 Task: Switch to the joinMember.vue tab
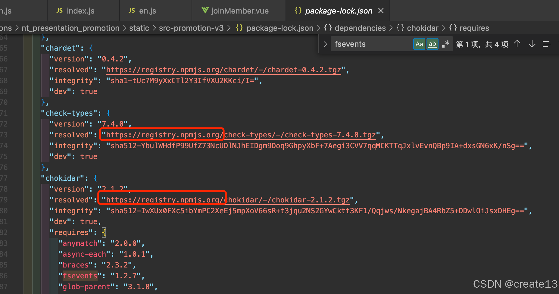[240, 10]
